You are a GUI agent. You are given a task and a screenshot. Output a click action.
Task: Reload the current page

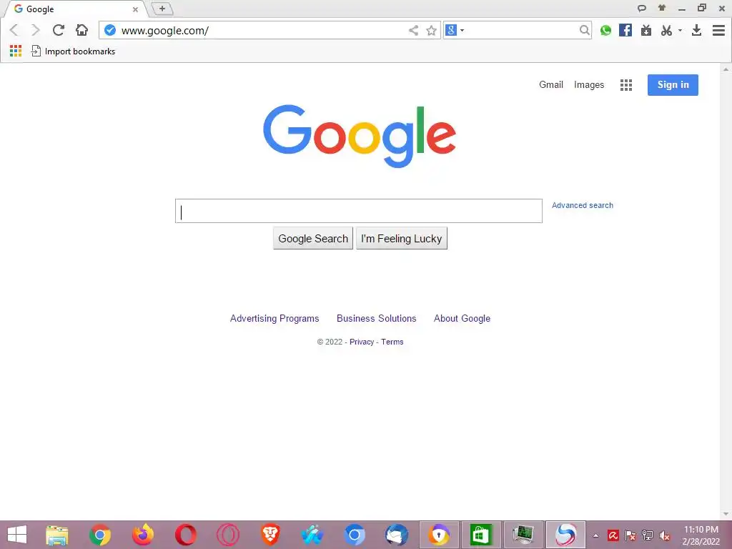point(59,30)
